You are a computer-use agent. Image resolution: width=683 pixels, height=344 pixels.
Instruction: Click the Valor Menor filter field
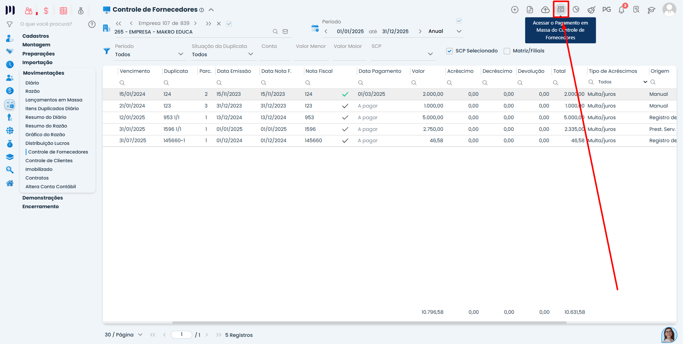[311, 54]
